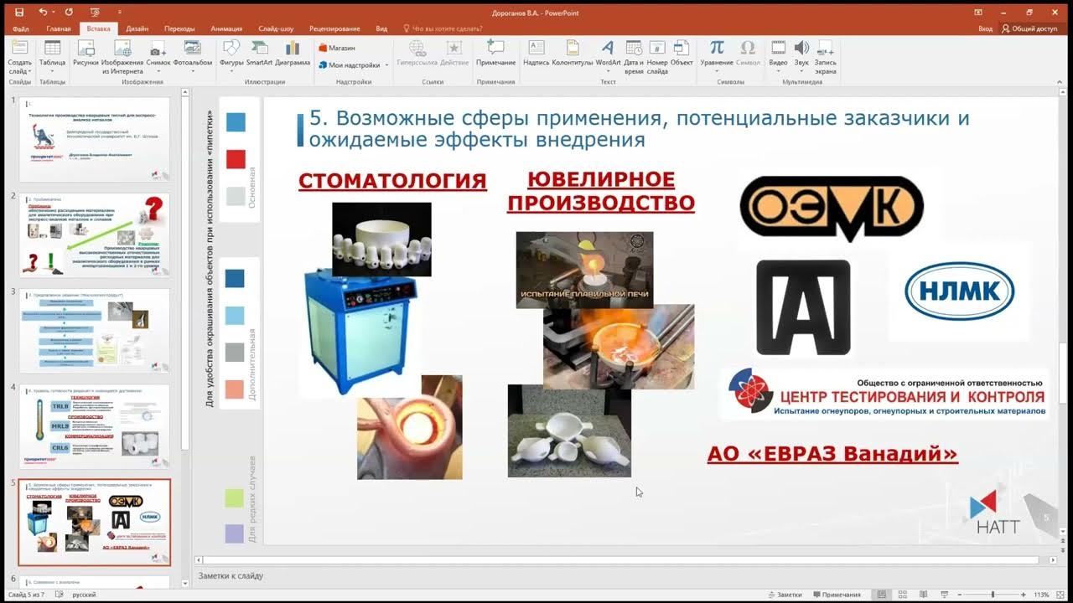Screen dimensions: 1073x603
Task: Open Колонтитулы header and footer
Action: 573,53
